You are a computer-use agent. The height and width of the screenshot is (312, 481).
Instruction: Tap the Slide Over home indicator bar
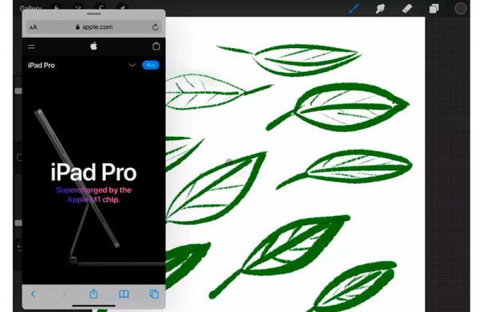[x=94, y=306]
